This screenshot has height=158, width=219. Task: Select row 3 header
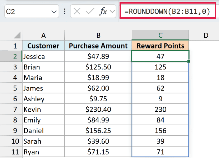point(11,67)
